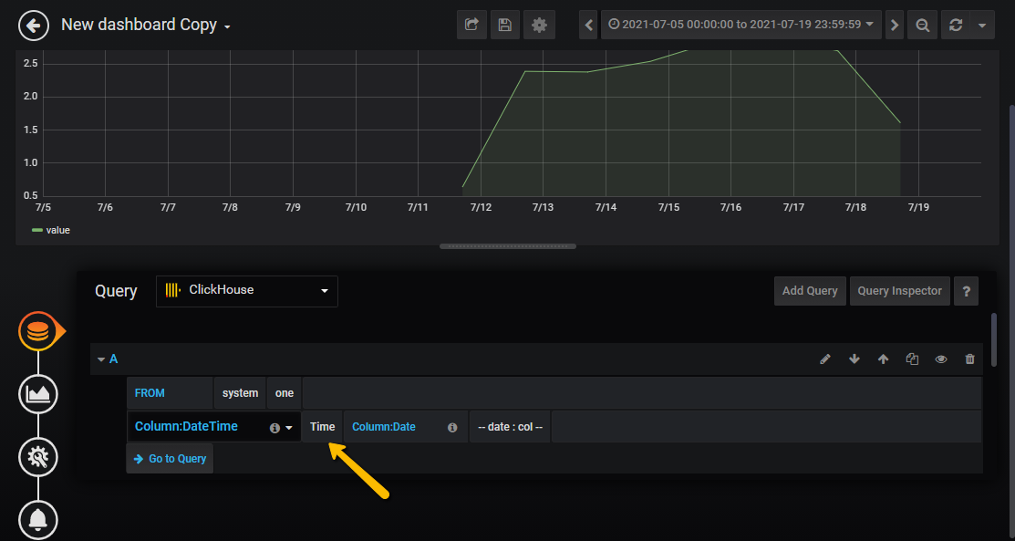
Task: Select the General settings tab icon
Action: (38, 457)
